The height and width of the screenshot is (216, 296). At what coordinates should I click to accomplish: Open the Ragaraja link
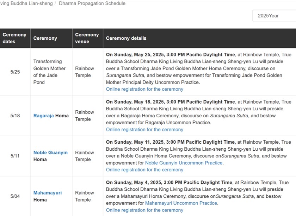(x=44, y=116)
